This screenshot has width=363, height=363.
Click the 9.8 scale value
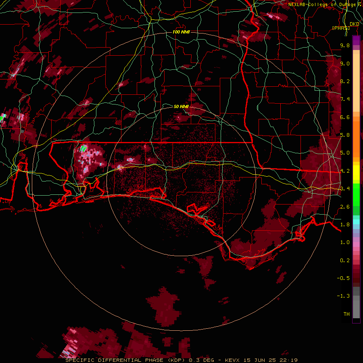(345, 45)
